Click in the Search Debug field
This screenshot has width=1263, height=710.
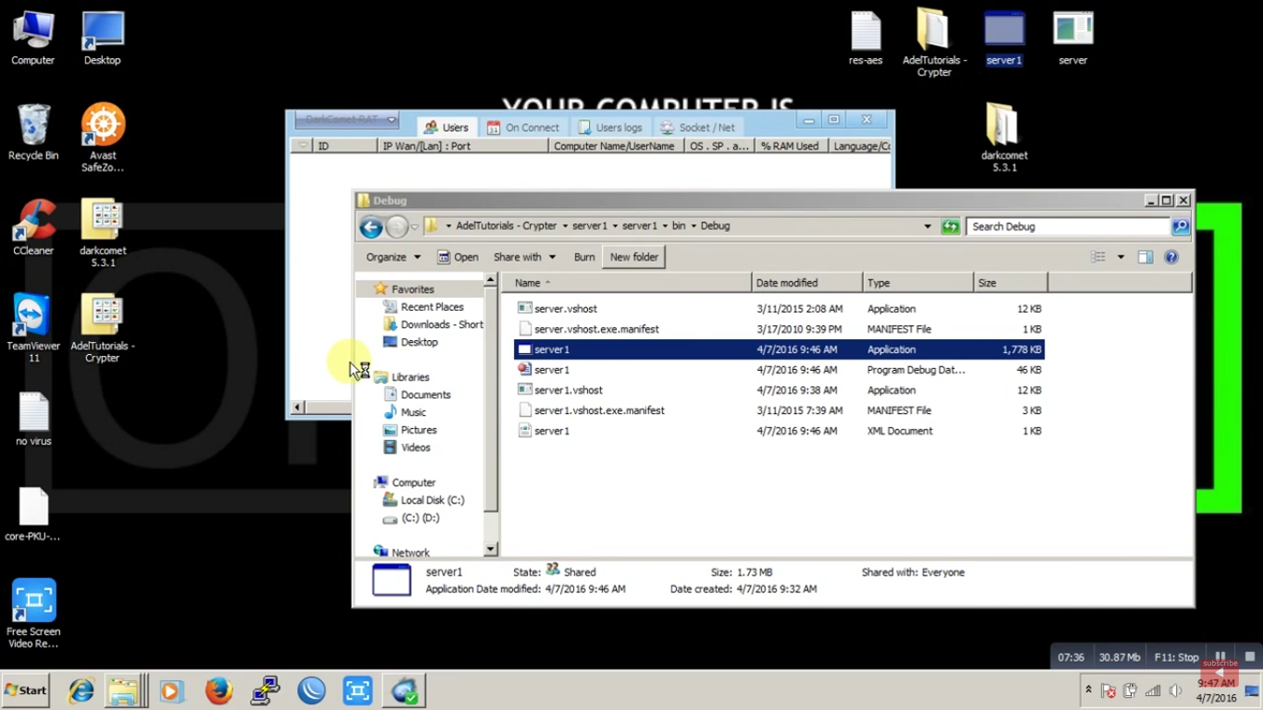pyautogui.click(x=1068, y=226)
